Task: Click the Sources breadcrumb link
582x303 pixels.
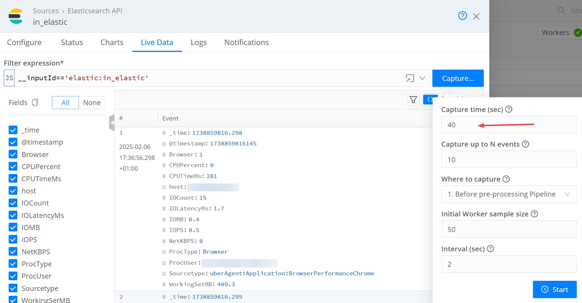Action: 46,11
